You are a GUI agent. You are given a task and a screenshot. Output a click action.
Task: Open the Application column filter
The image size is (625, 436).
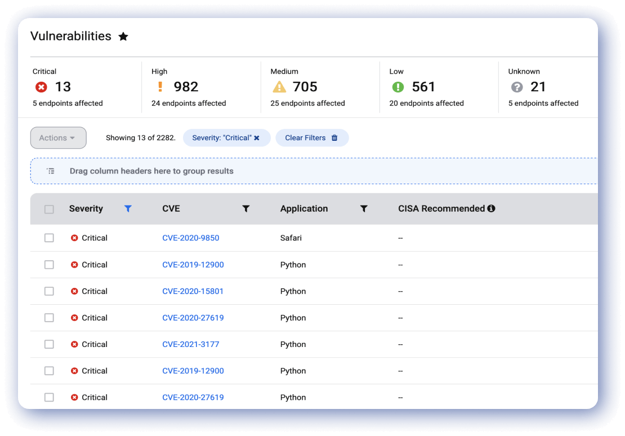tap(364, 208)
